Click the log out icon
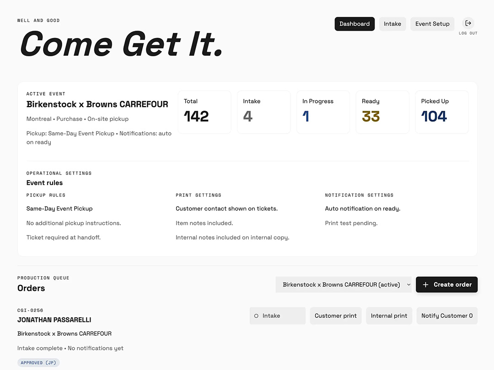Screen dimensions: 494x370 pyautogui.click(x=468, y=23)
